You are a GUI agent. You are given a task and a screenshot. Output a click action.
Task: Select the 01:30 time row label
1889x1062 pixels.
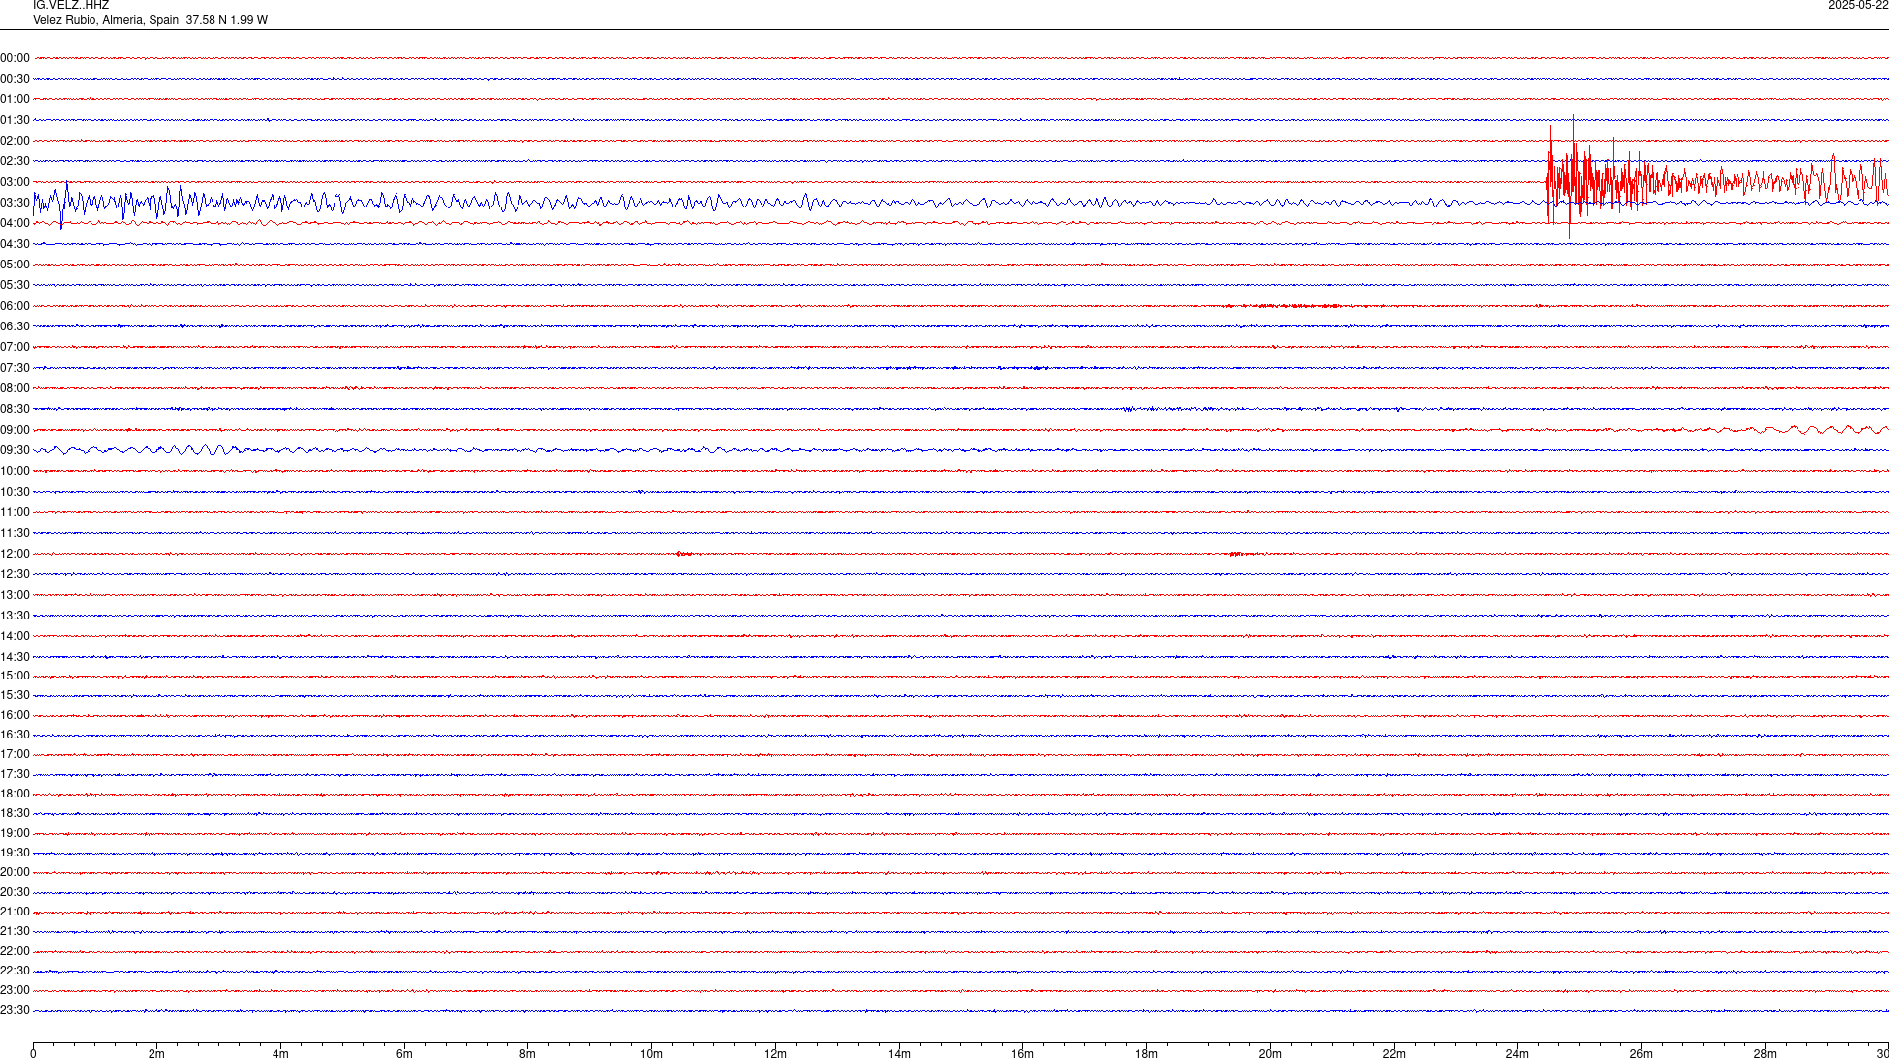(15, 120)
